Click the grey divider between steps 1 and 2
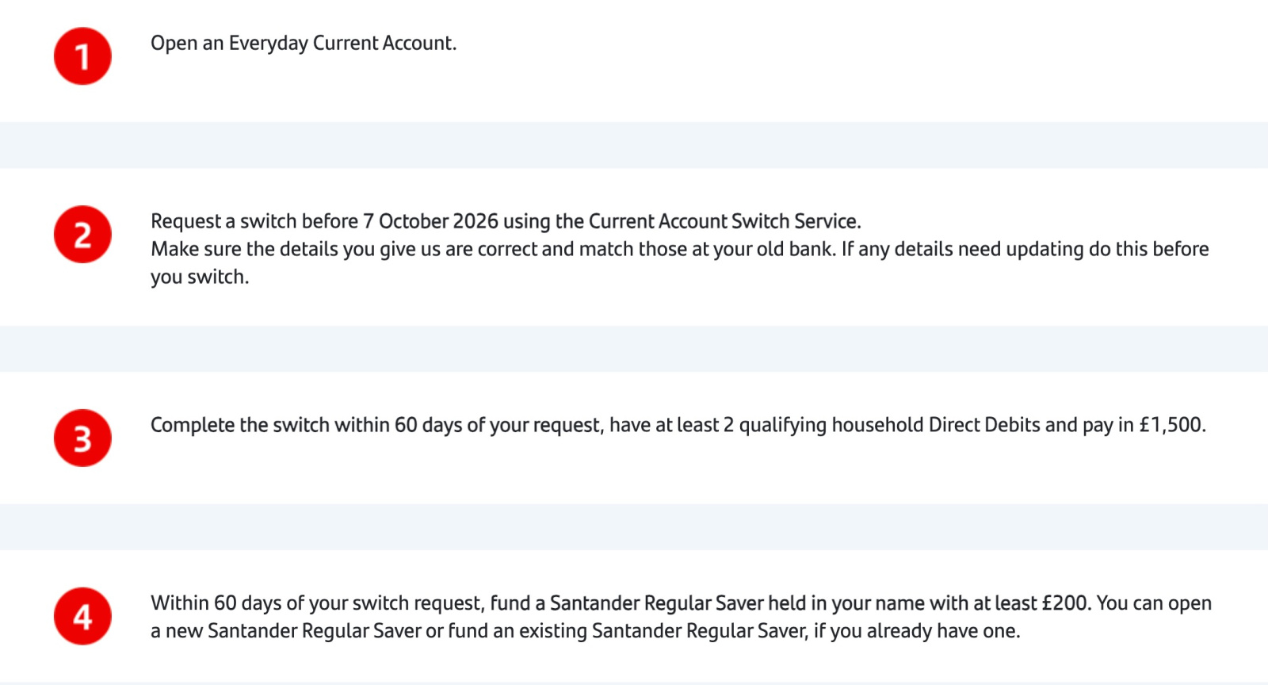1268x685 pixels. (x=634, y=144)
